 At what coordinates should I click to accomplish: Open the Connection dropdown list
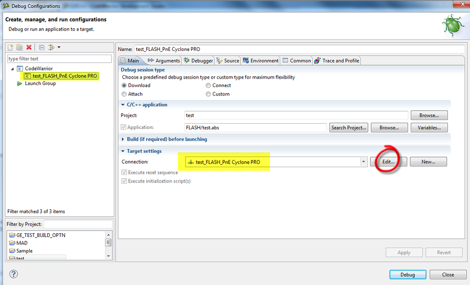click(363, 162)
